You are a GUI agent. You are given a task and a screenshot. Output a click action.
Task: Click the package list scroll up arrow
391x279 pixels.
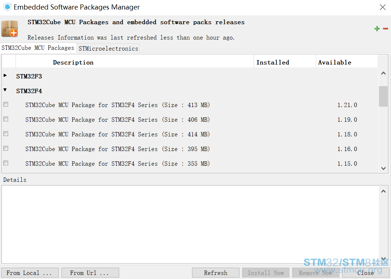point(383,73)
